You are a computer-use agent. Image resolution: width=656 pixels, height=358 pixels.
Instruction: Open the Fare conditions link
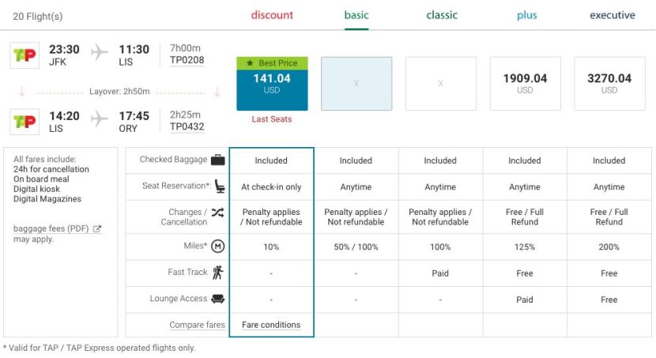tap(271, 325)
